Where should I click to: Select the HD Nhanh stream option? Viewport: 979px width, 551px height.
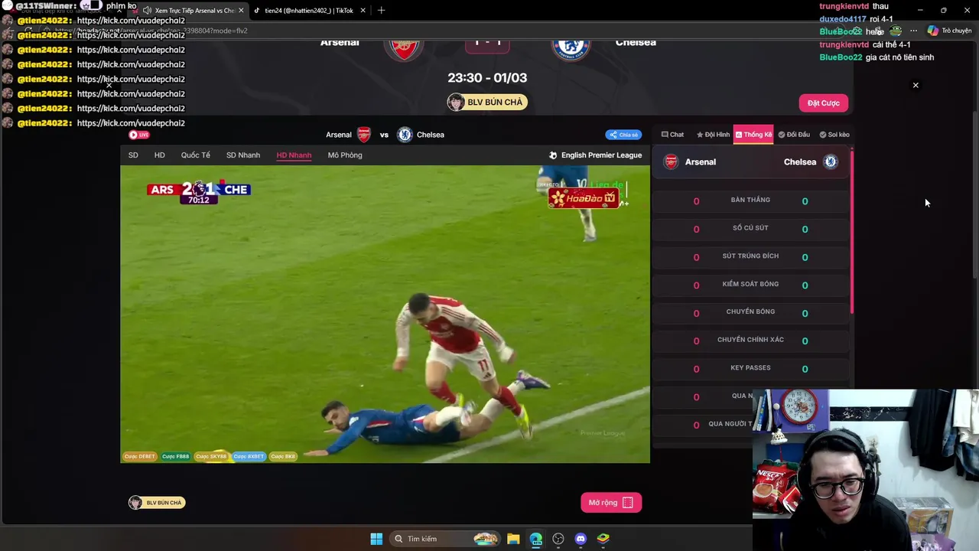pyautogui.click(x=294, y=155)
